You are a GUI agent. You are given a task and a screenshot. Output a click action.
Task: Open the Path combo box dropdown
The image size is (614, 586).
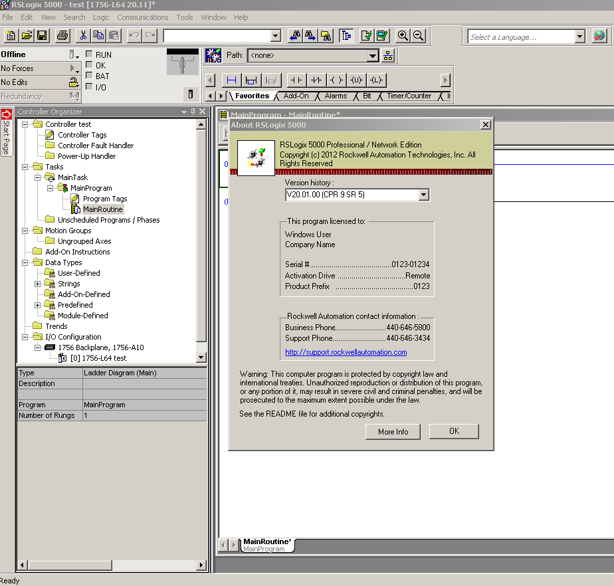pyautogui.click(x=373, y=56)
